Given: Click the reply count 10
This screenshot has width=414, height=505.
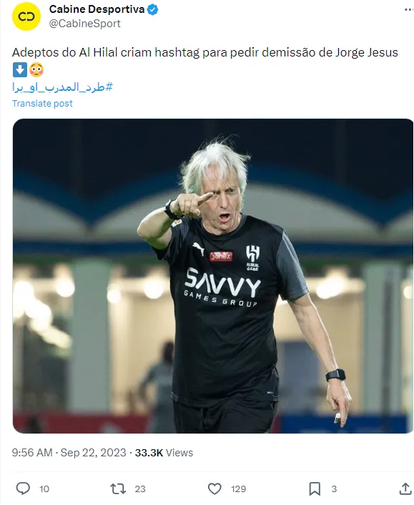Looking at the screenshot, I should [44, 489].
